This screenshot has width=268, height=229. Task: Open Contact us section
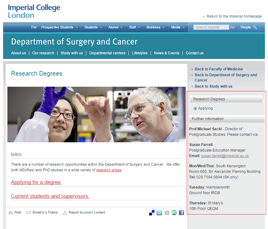tap(195, 53)
